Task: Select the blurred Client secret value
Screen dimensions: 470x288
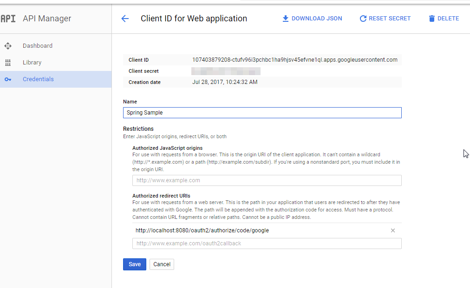Action: (x=226, y=71)
